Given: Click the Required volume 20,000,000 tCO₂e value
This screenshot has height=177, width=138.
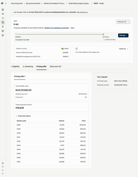Looking at the screenshot, I should point(121,85).
